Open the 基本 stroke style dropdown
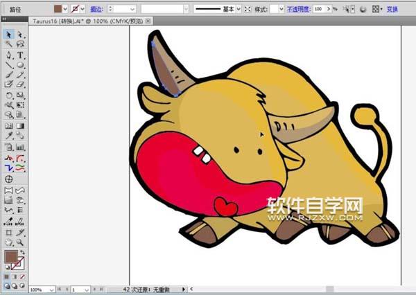This screenshot has width=416, height=295. pos(239,9)
